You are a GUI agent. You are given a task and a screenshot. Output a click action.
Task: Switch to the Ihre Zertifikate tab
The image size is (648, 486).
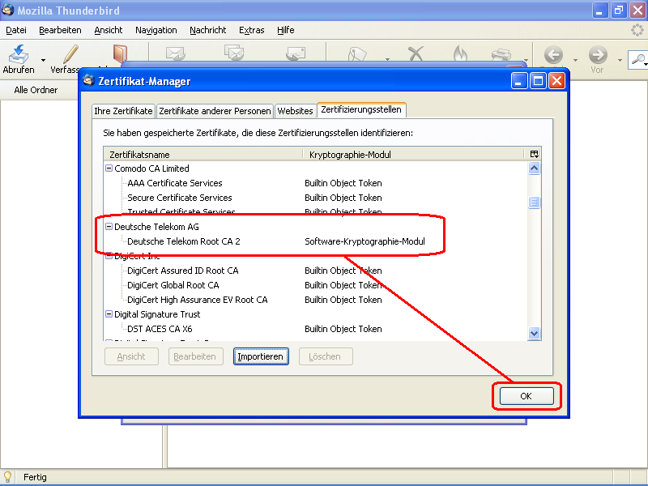tap(123, 111)
